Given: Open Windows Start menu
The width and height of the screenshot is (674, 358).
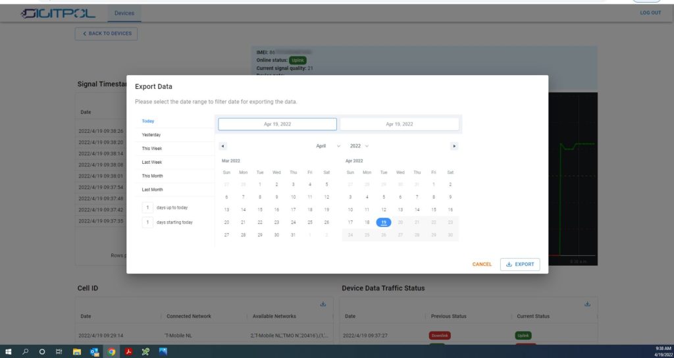Looking at the screenshot, I should [9, 351].
